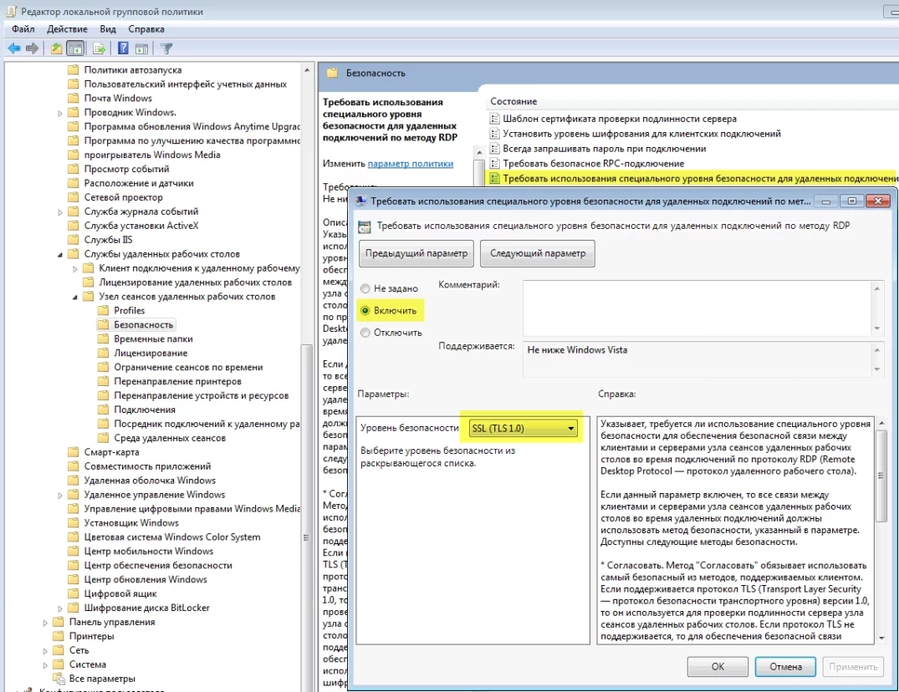Click the folder icon of Подключения
The height and width of the screenshot is (692, 899).
click(x=103, y=410)
